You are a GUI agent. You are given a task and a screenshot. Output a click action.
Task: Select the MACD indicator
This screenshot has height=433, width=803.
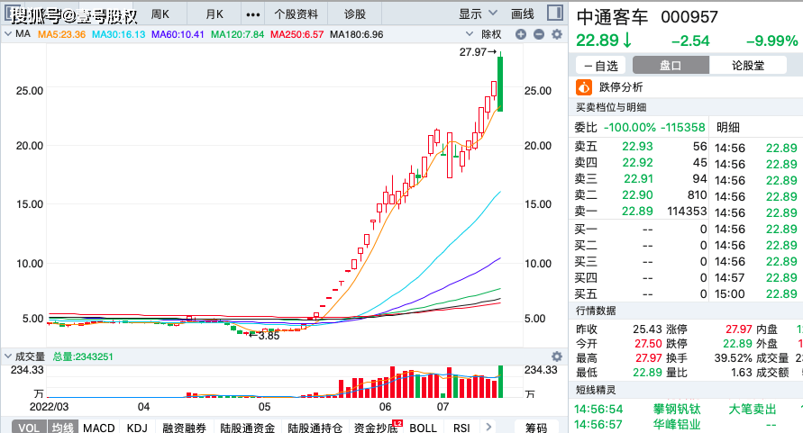click(x=99, y=428)
